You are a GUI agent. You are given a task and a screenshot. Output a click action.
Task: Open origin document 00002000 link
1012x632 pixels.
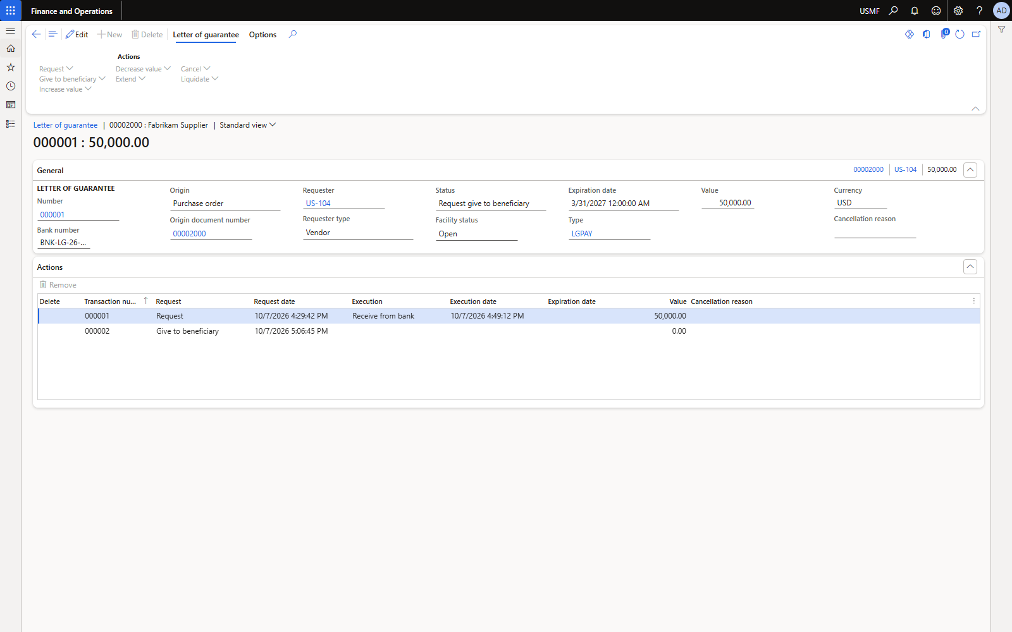click(x=189, y=234)
